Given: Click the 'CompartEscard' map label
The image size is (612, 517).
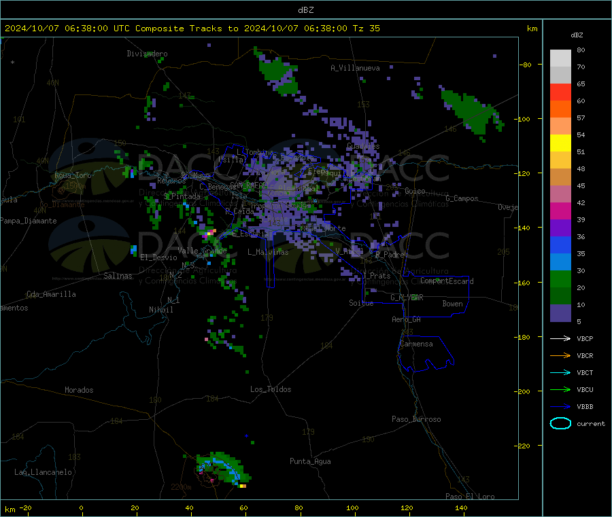Looking at the screenshot, I should (x=447, y=281).
